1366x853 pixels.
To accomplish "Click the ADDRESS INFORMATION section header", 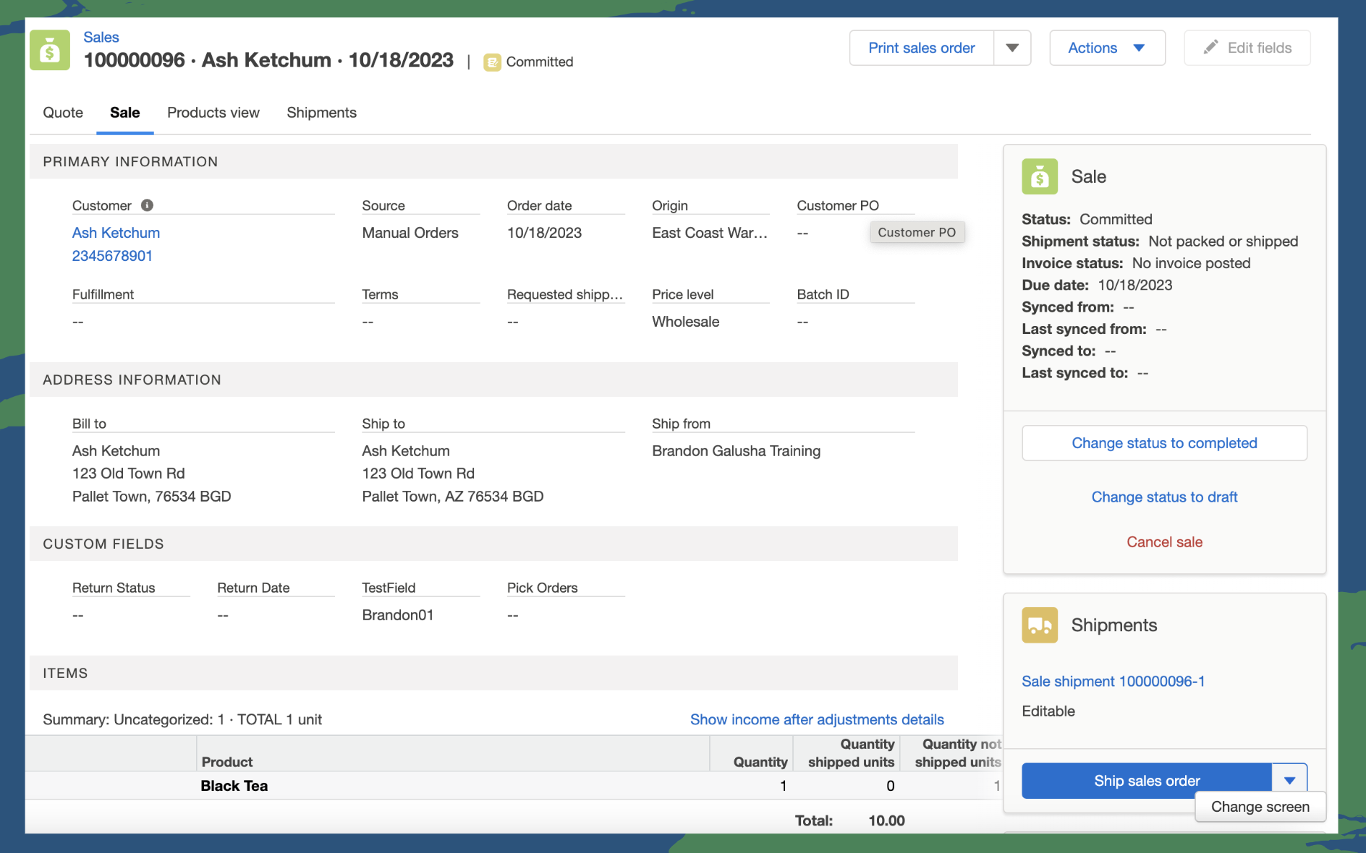I will [493, 380].
